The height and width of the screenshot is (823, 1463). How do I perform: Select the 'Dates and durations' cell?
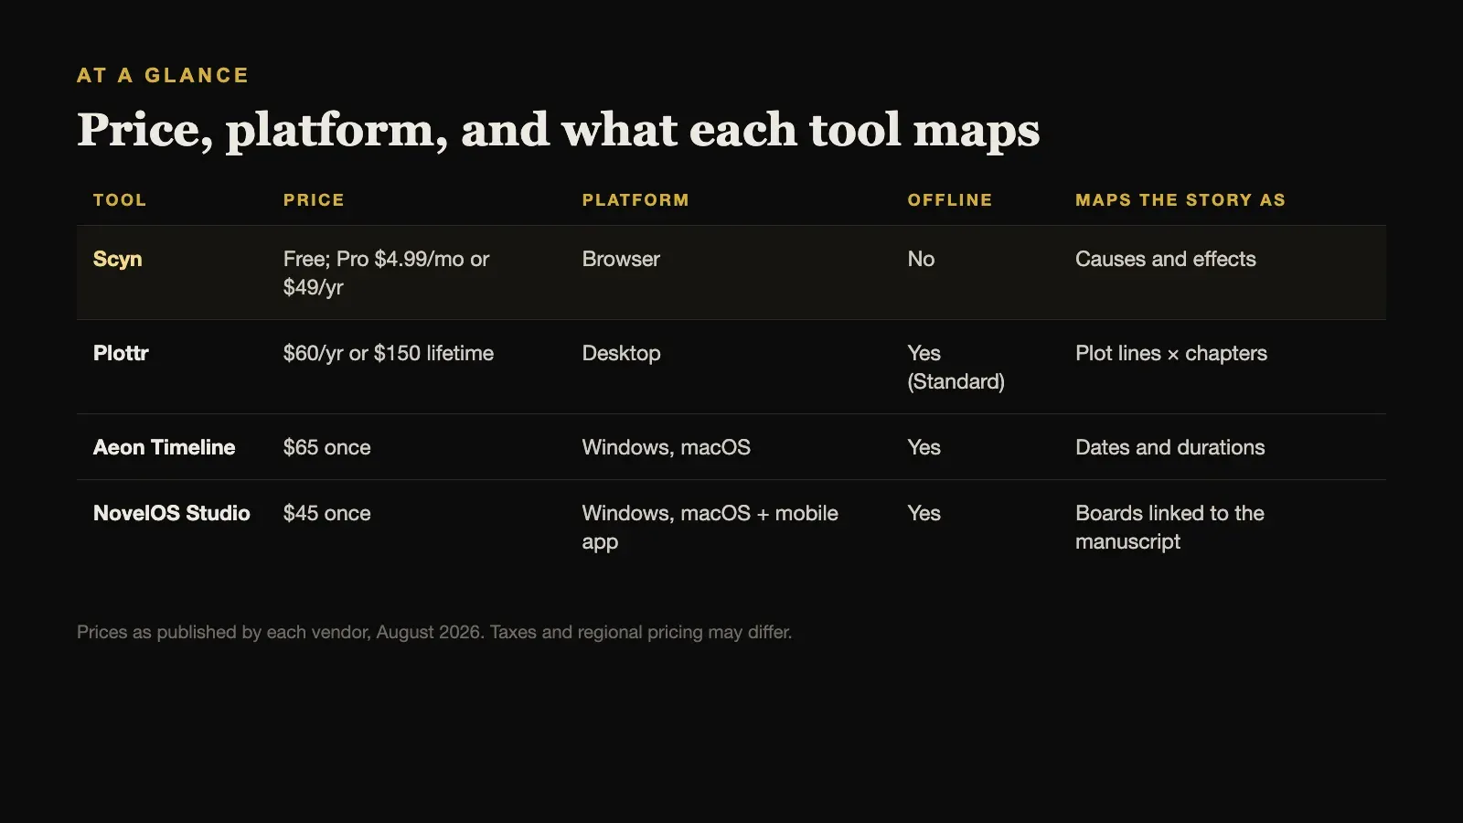pyautogui.click(x=1170, y=447)
